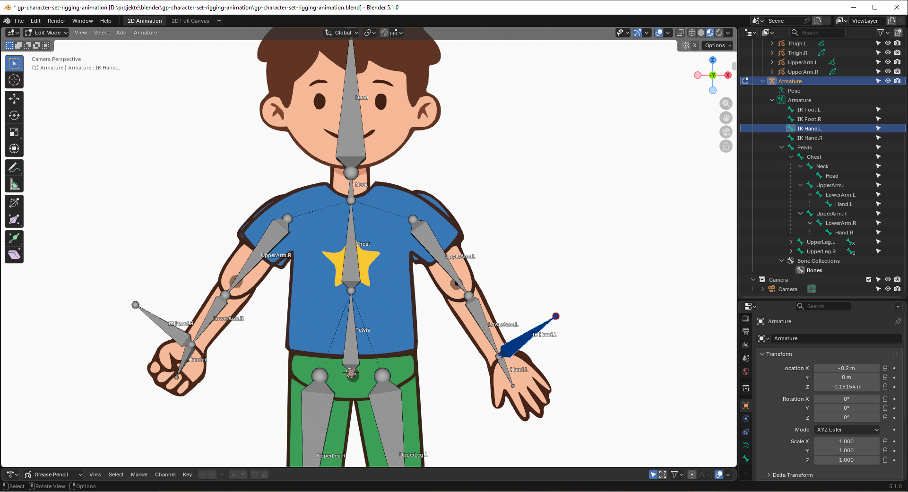Hide the Armature object with eye icon
This screenshot has height=492, width=908.
click(888, 81)
